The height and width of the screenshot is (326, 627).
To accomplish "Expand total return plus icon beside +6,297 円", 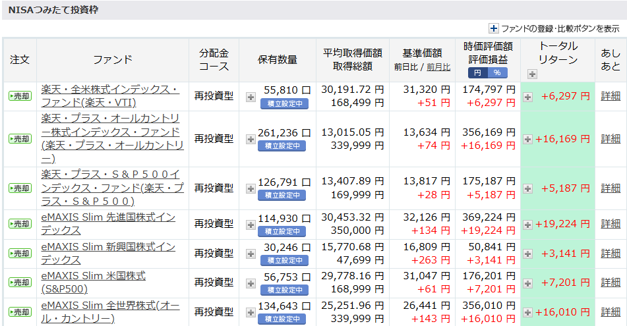I will (x=528, y=97).
